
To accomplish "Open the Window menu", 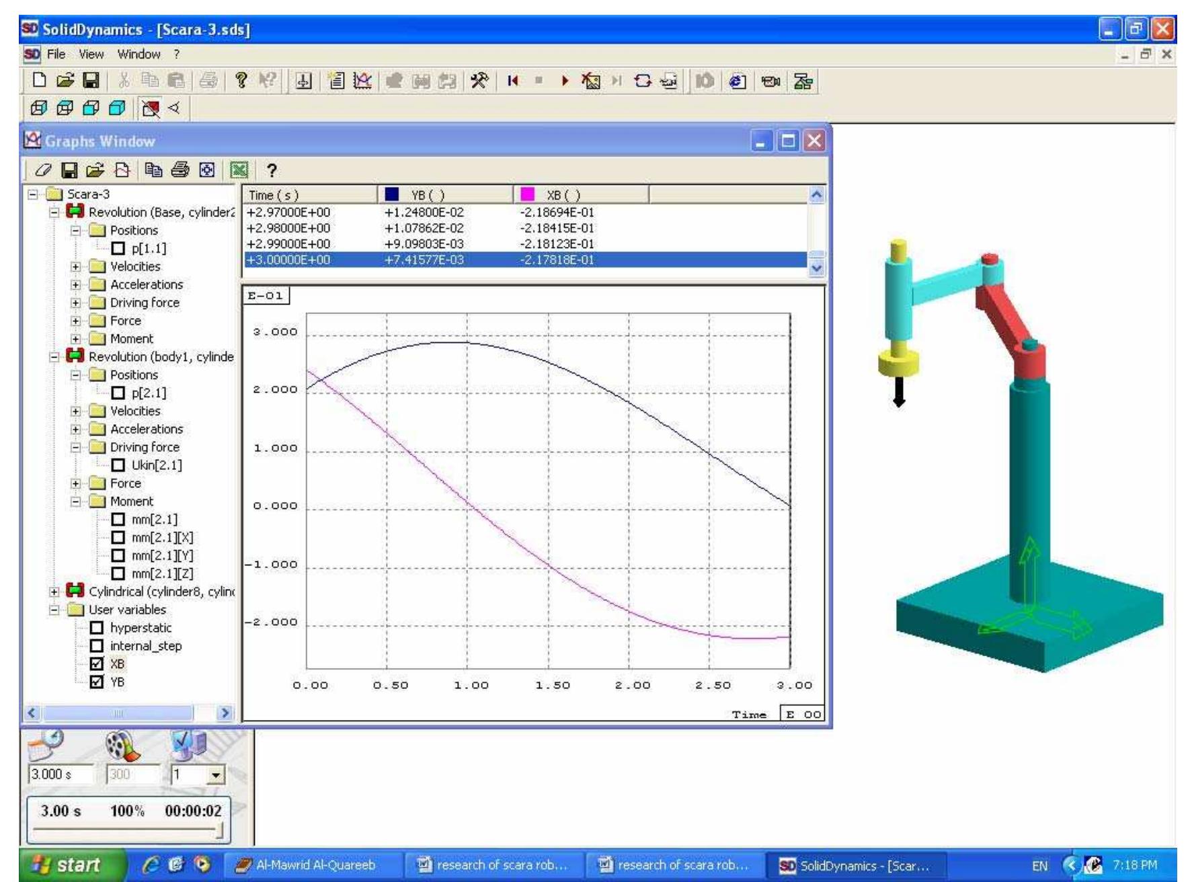I will coord(138,54).
